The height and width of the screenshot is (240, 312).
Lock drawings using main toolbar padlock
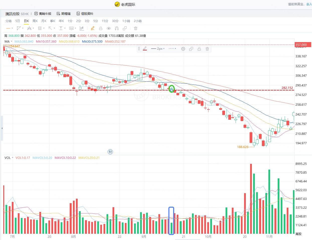tap(101, 28)
